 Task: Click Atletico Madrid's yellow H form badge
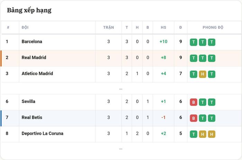click(203, 74)
